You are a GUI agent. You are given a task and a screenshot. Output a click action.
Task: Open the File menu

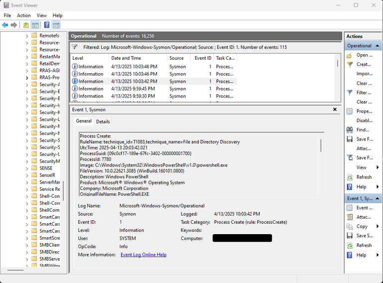click(x=7, y=15)
